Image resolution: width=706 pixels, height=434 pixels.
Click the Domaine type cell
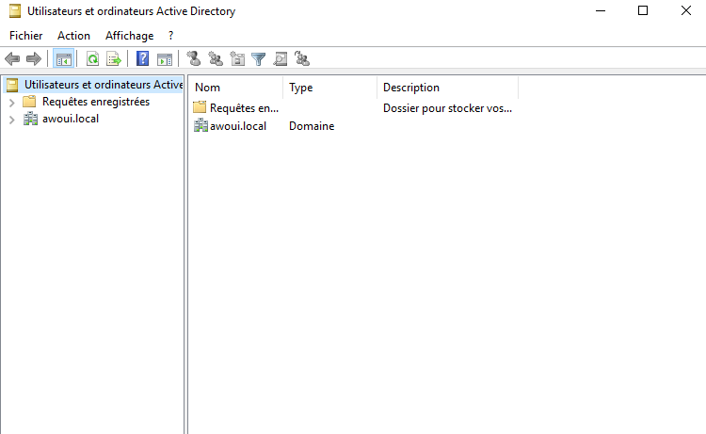(312, 126)
